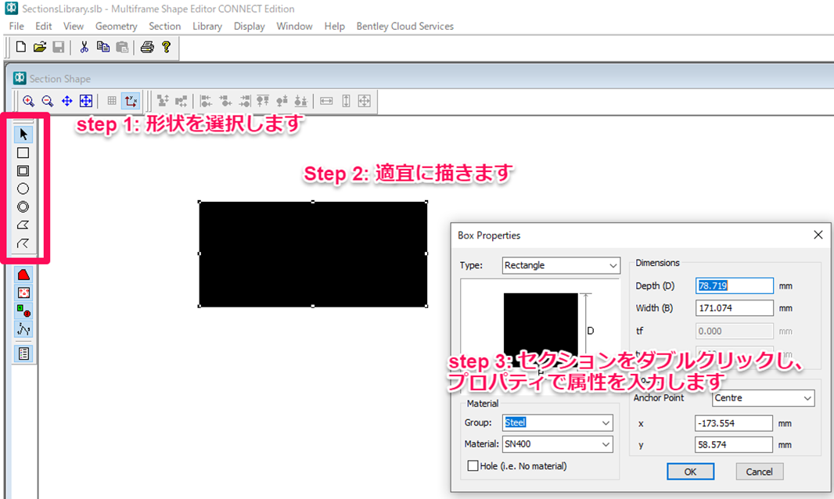Image resolution: width=834 pixels, height=499 pixels.
Task: Toggle the x-y axes display icon
Action: click(131, 101)
